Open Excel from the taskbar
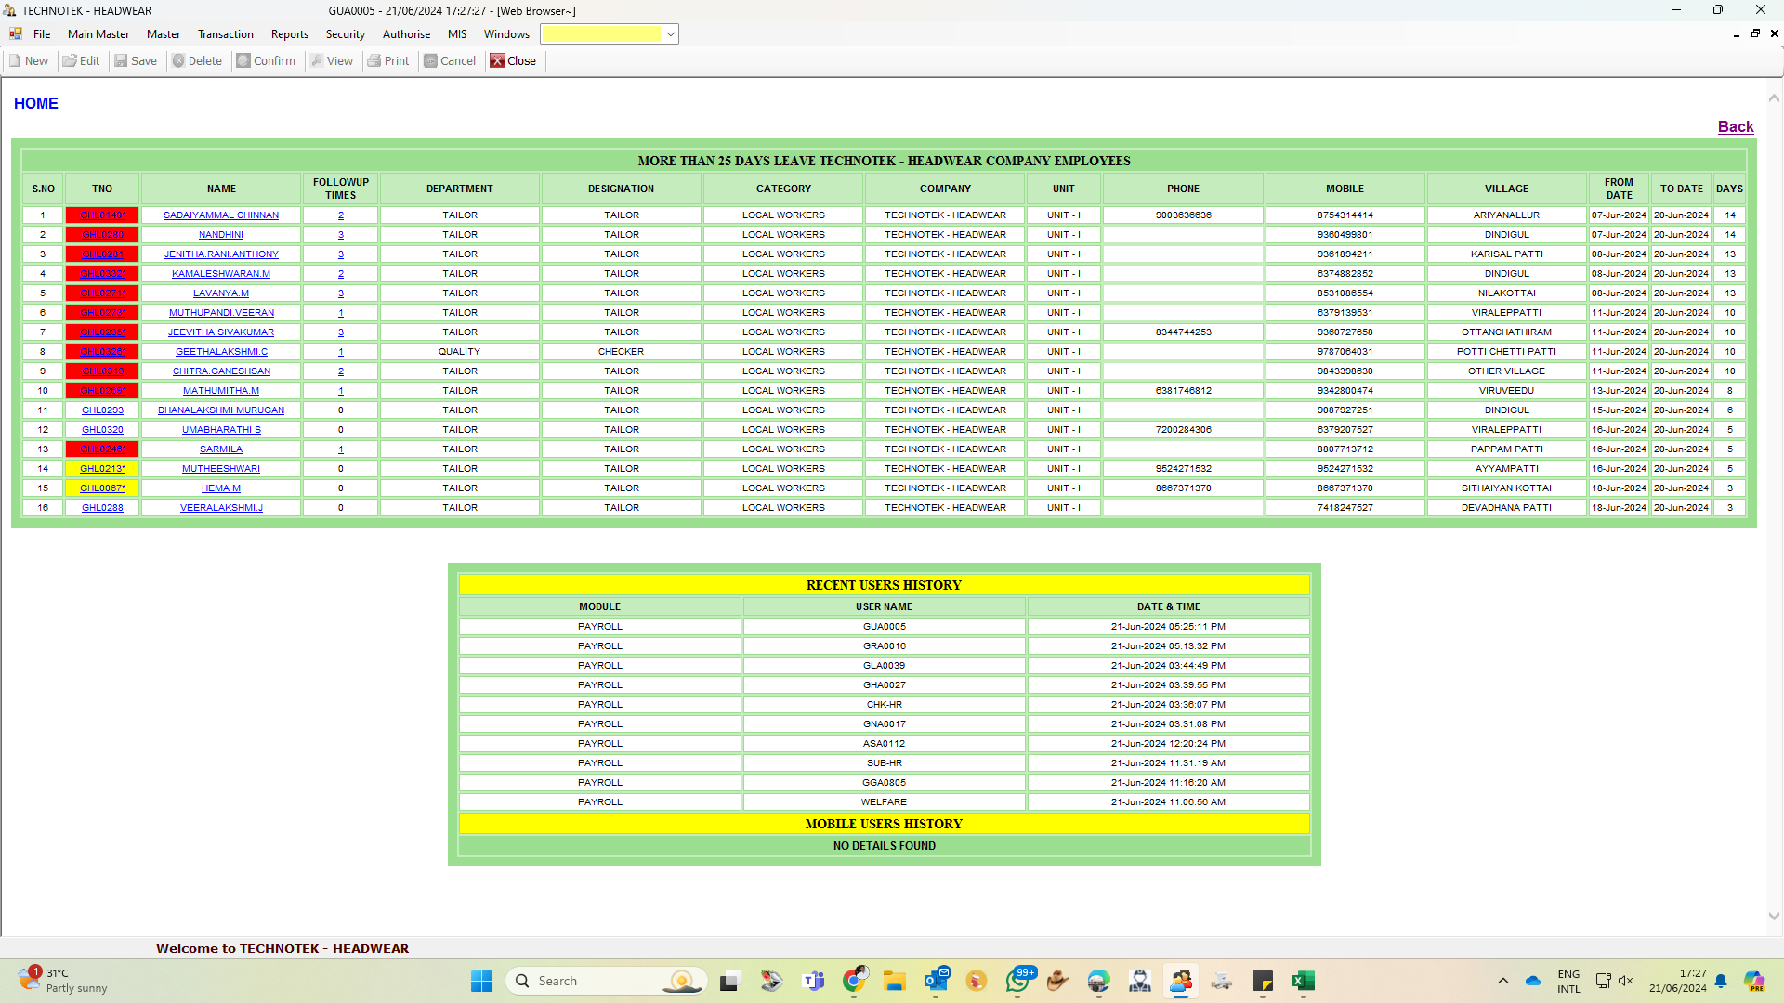Image resolution: width=1784 pixels, height=1003 pixels. coord(1303,981)
